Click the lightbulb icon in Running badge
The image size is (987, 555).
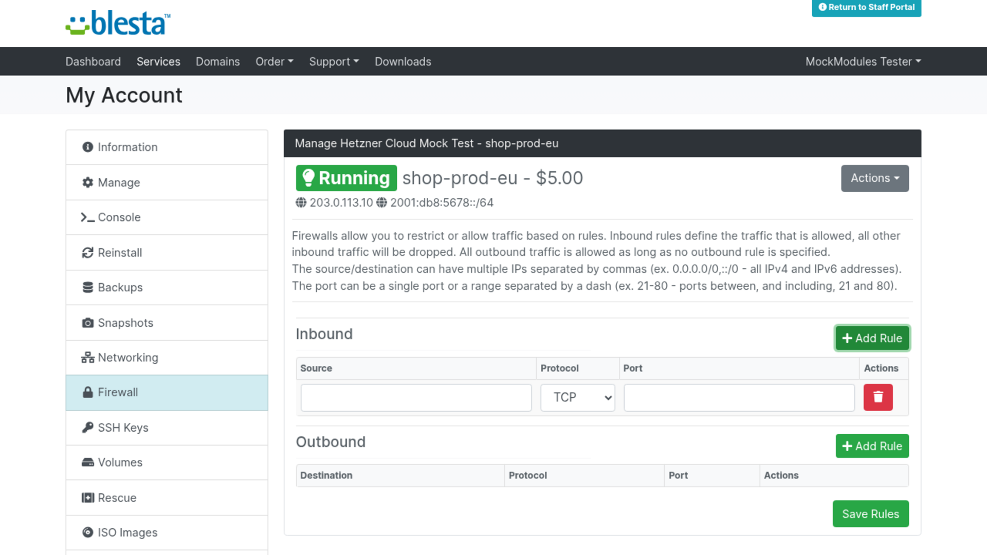point(308,178)
